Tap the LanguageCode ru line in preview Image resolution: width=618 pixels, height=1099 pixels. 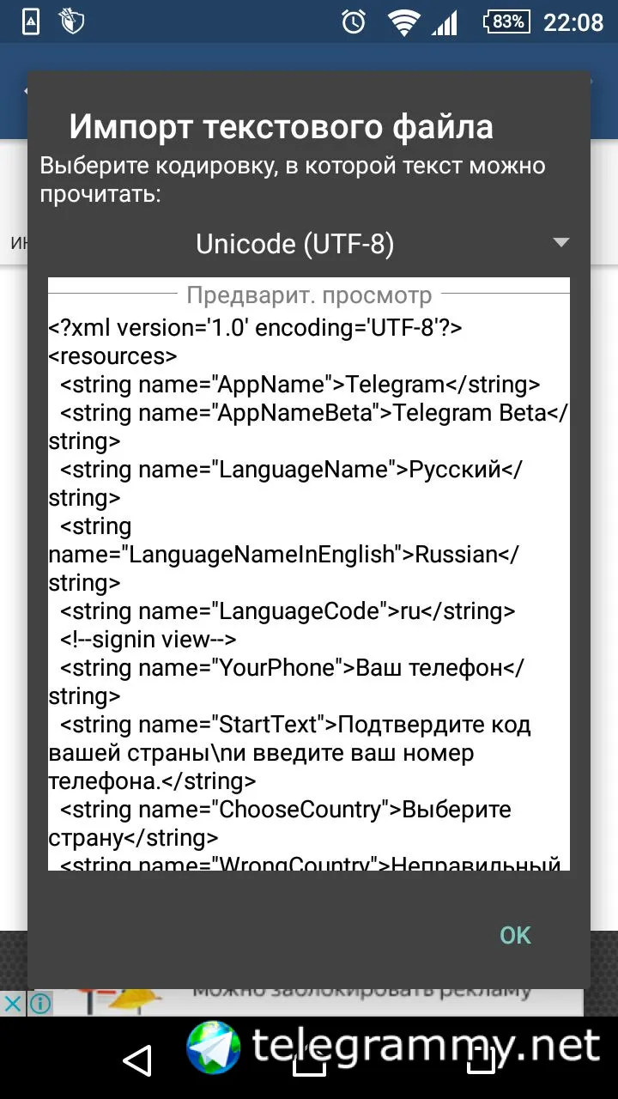tap(288, 611)
